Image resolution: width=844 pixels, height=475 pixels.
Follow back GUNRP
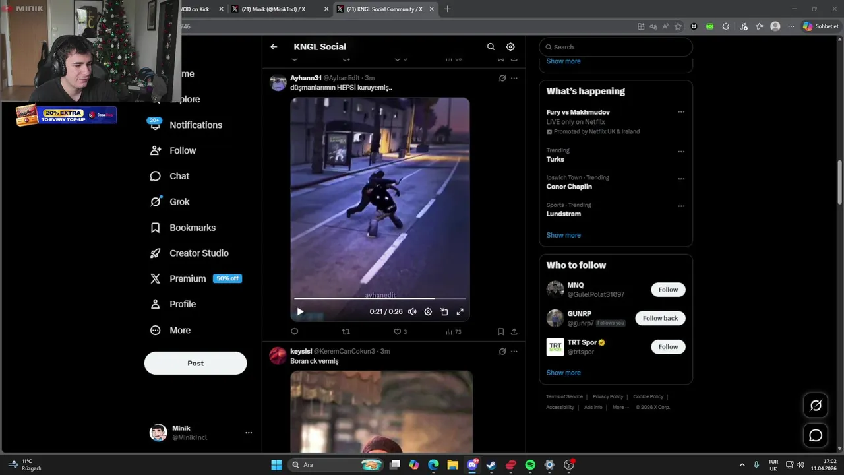(x=660, y=318)
